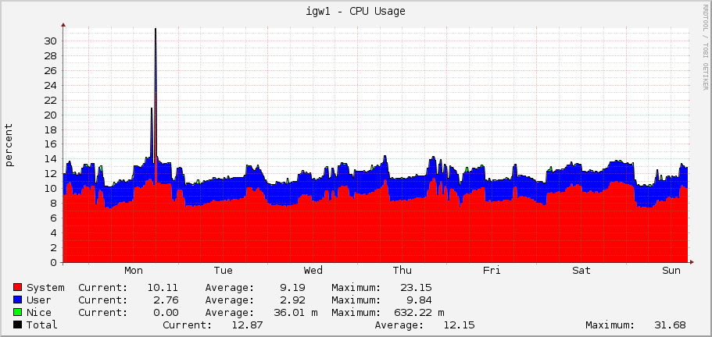This screenshot has width=712, height=337.
Task: Select the Wed label on the time axis
Action: click(313, 271)
